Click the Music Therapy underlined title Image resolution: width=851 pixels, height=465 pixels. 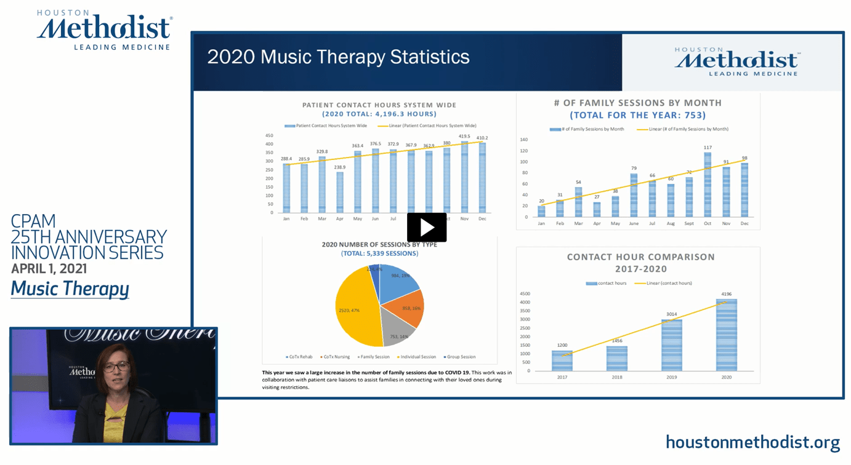tap(70, 289)
